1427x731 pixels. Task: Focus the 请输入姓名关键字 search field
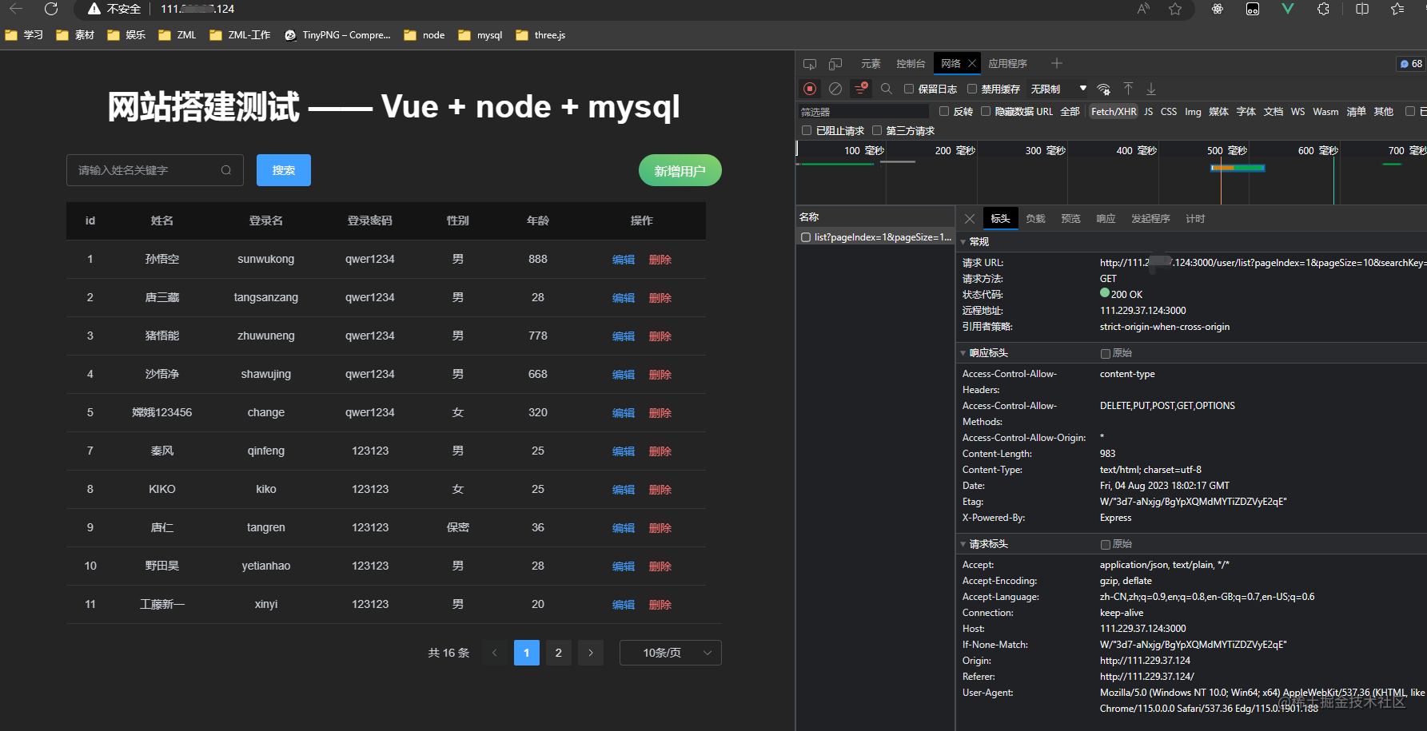(x=155, y=170)
